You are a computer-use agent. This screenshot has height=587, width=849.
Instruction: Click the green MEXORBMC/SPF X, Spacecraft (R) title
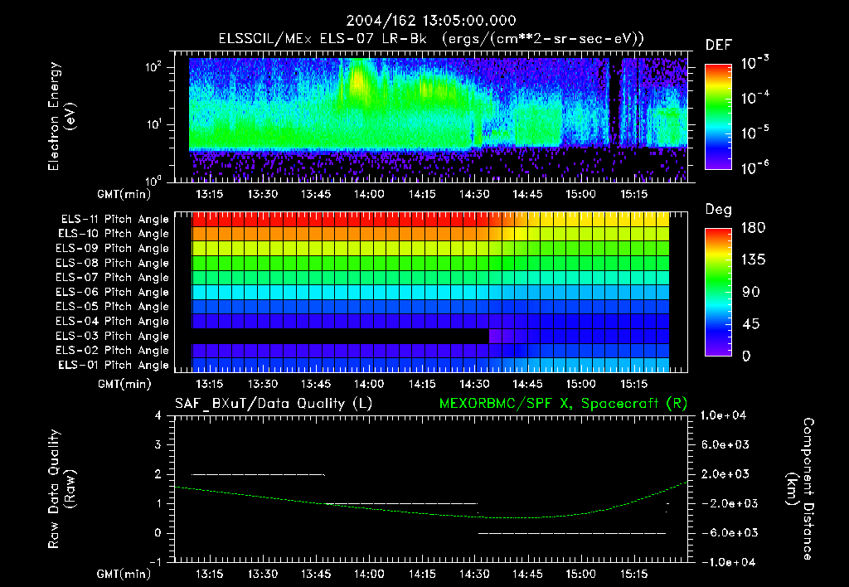563,404
